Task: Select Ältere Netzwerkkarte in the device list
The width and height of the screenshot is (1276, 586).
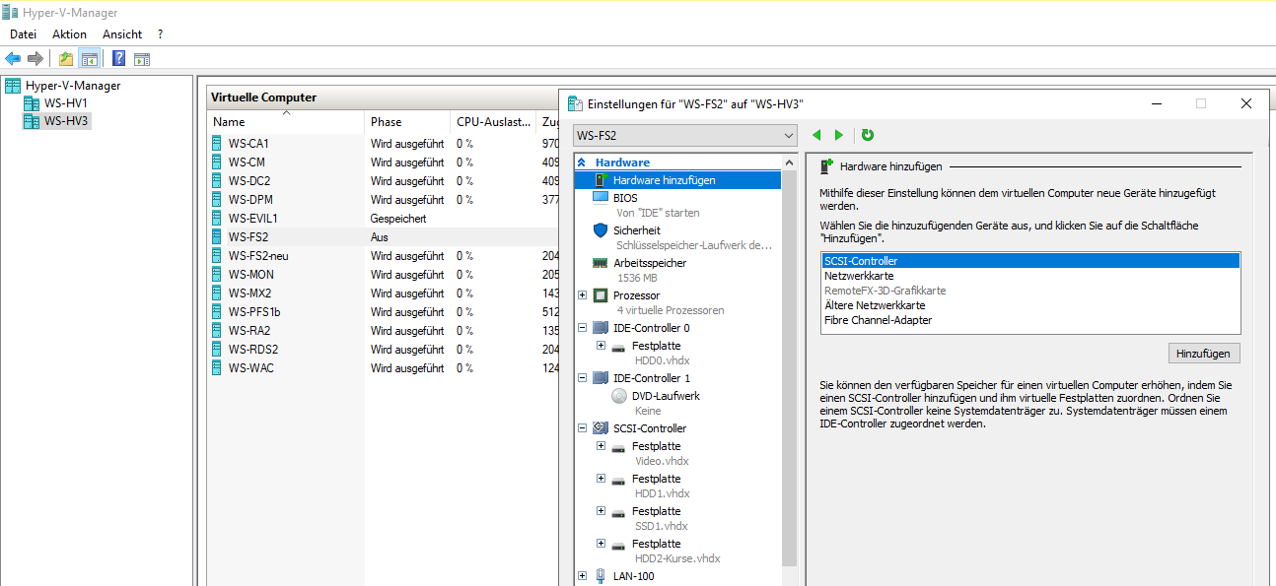Action: [x=1030, y=305]
